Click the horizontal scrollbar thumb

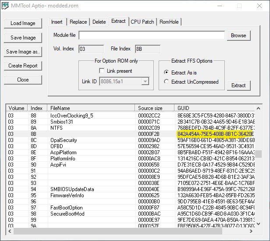click(x=118, y=231)
